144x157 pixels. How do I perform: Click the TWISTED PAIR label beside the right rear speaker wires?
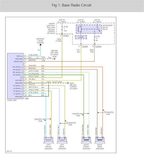110,113
